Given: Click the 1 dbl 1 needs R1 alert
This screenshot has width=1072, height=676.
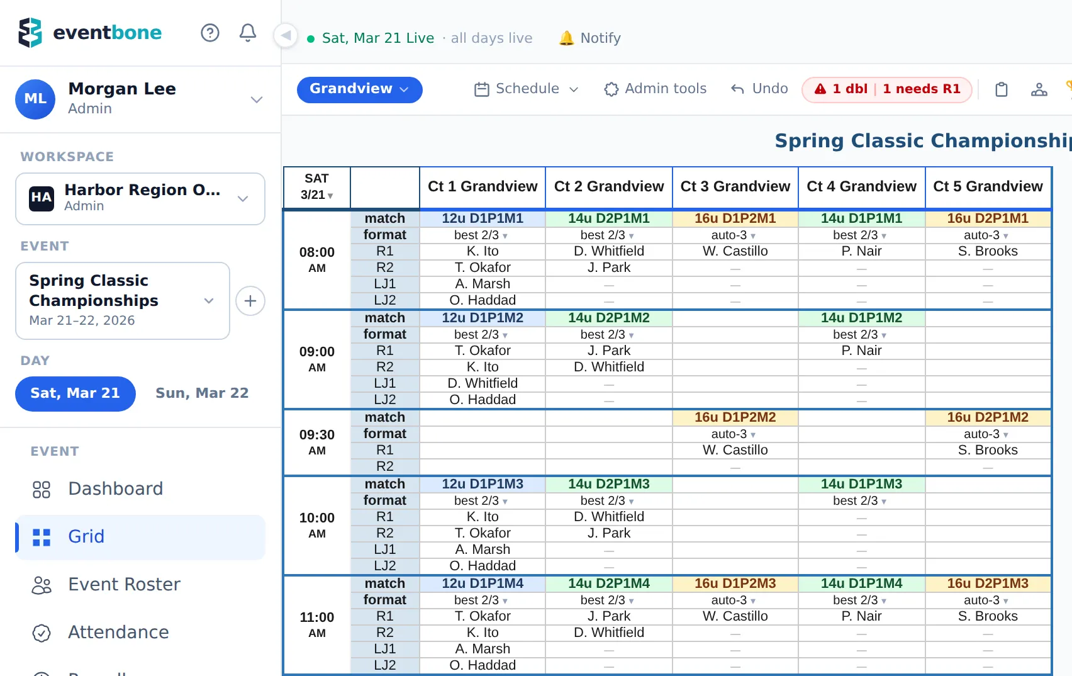Looking at the screenshot, I should coord(887,89).
